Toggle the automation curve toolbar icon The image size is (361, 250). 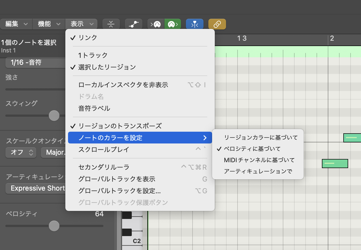pyautogui.click(x=134, y=24)
